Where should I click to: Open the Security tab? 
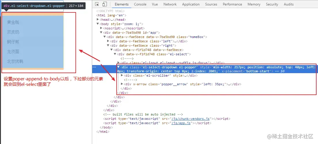coord(272,4)
